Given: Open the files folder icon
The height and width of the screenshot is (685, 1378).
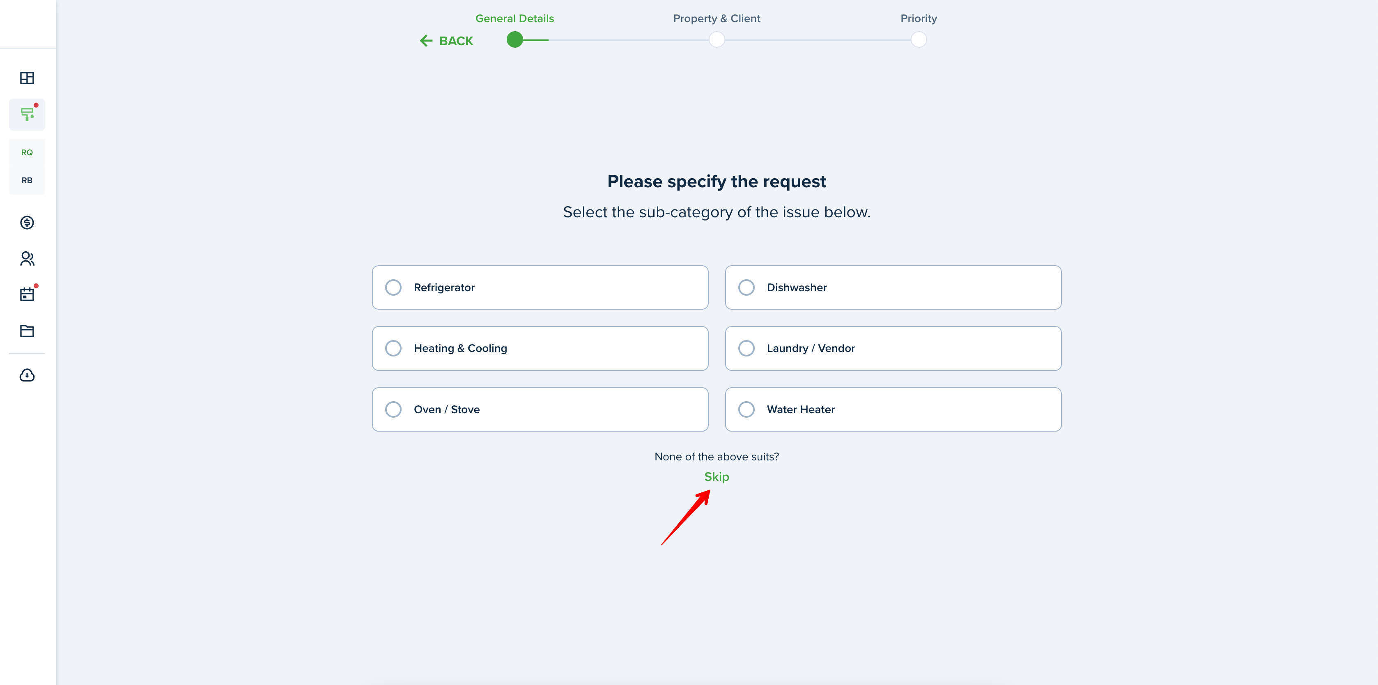Looking at the screenshot, I should click(x=27, y=331).
